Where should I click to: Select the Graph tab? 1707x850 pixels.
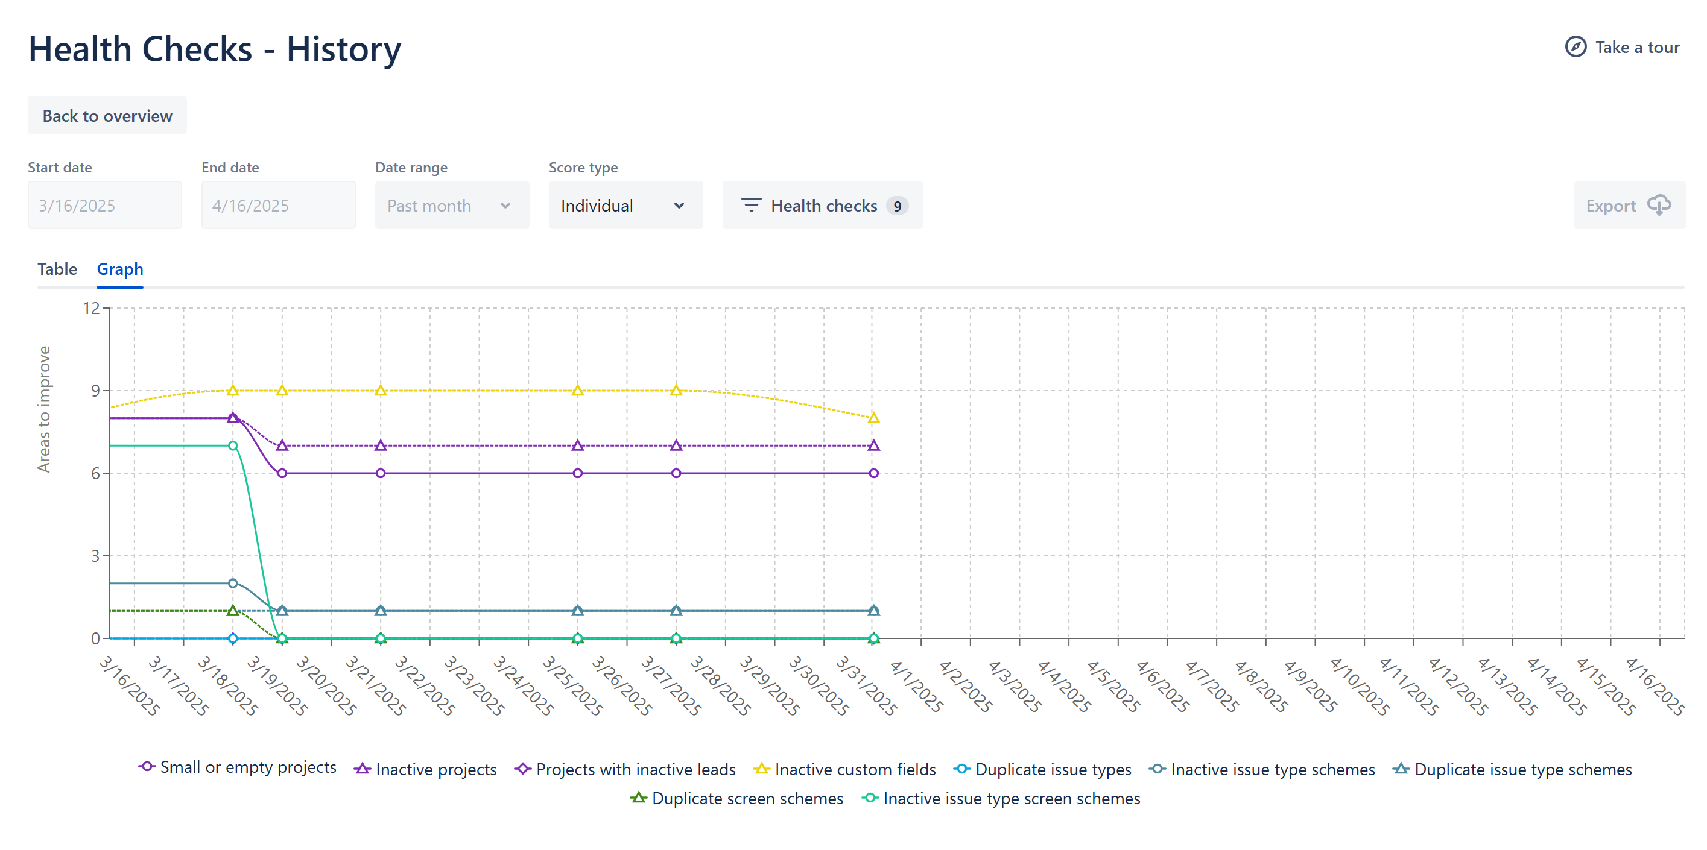point(120,269)
